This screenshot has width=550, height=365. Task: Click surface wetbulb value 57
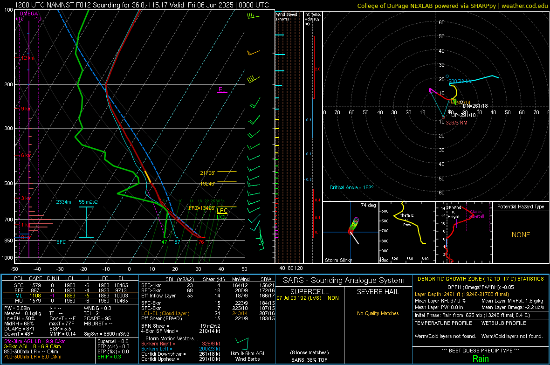tap(177, 242)
